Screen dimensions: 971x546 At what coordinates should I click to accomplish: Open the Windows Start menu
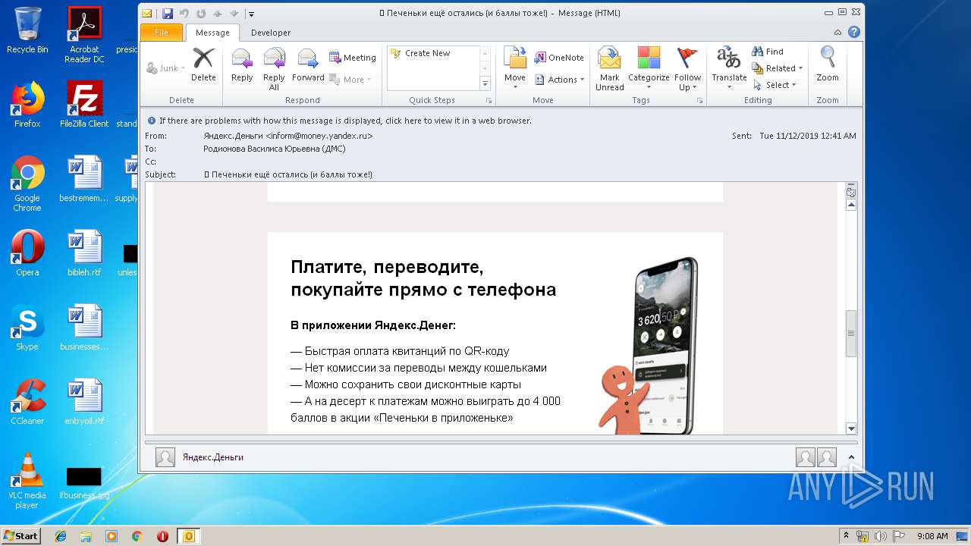(20, 535)
